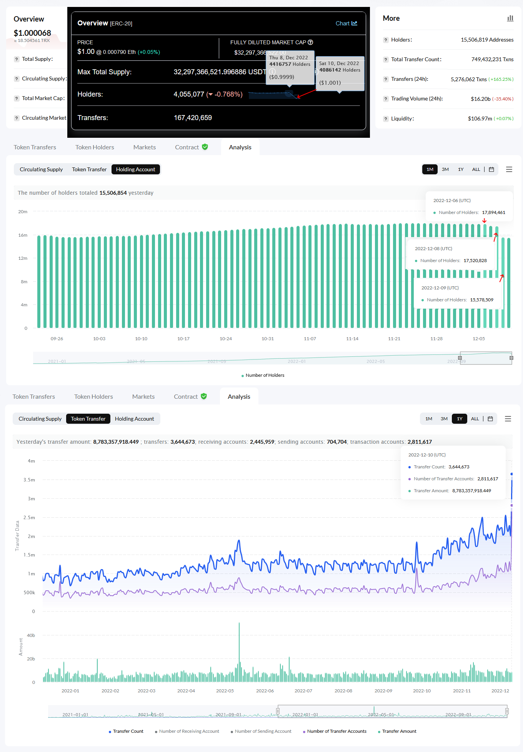Switch the holders chart to 3M range
523x752 pixels.
[x=445, y=169]
